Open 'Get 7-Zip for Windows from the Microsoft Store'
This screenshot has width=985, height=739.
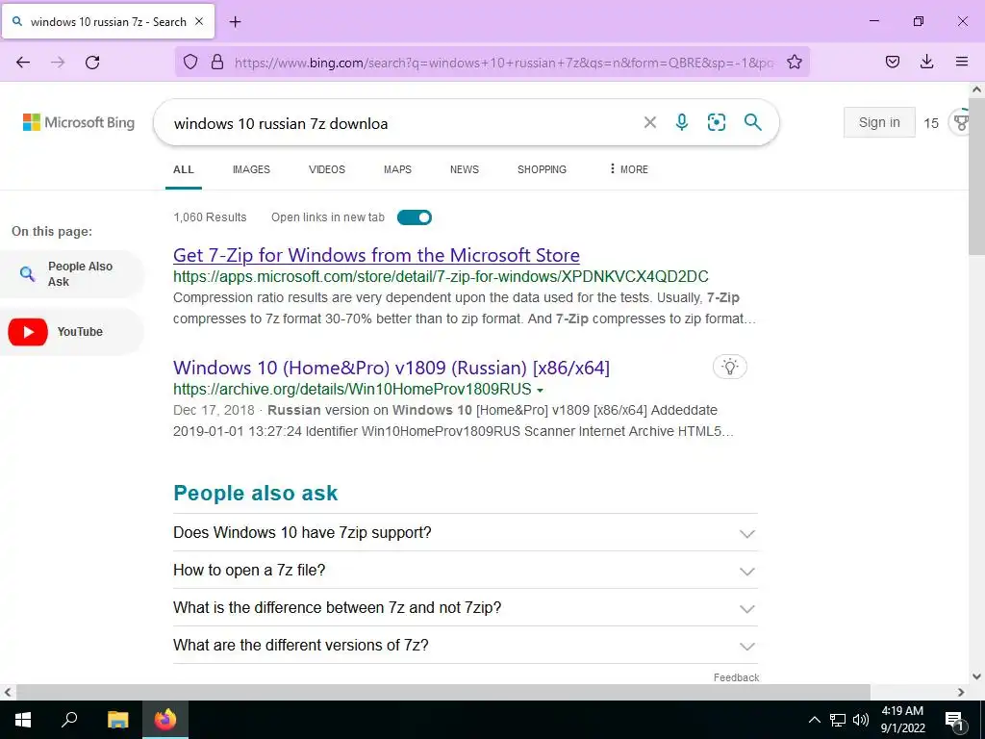pyautogui.click(x=376, y=255)
